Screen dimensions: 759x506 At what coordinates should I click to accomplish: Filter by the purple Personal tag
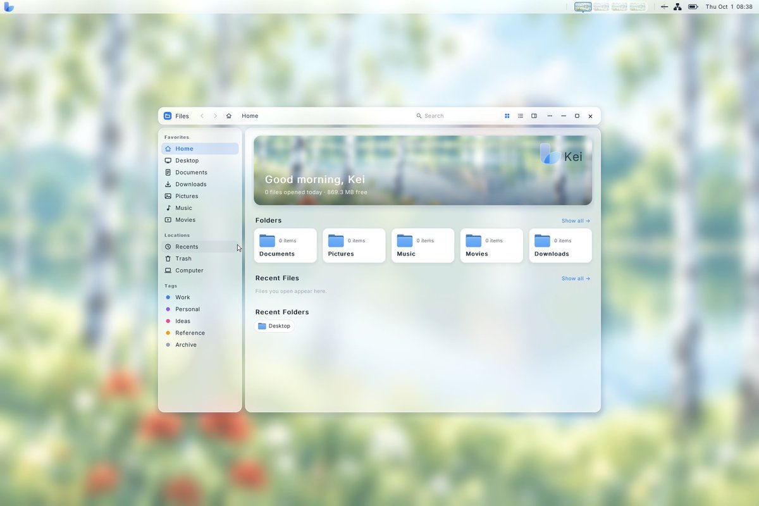(x=200, y=309)
